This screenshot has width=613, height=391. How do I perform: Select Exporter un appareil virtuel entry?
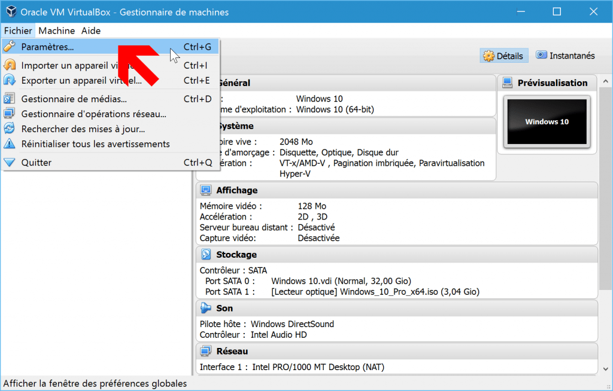(110, 80)
